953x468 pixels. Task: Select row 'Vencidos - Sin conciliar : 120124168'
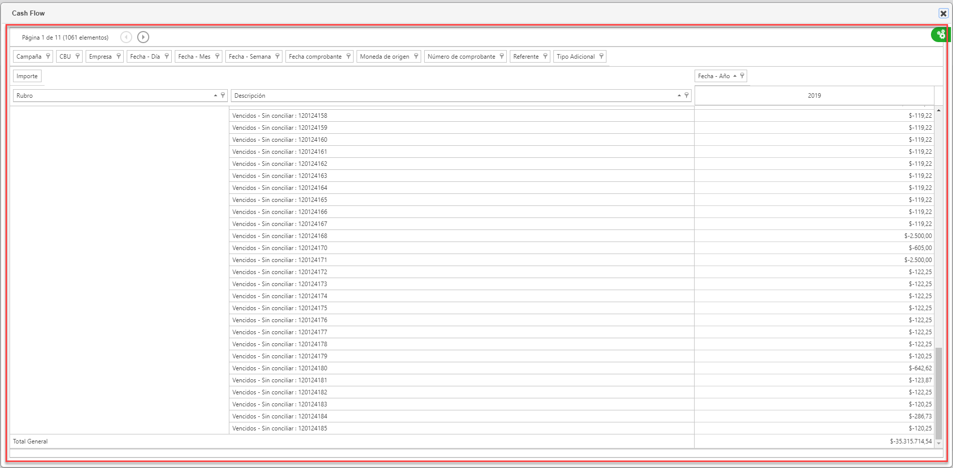coord(462,236)
